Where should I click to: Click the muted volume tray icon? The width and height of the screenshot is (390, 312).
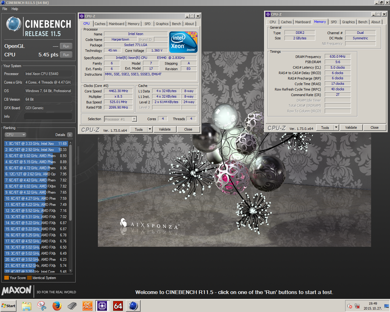(x=350, y=306)
